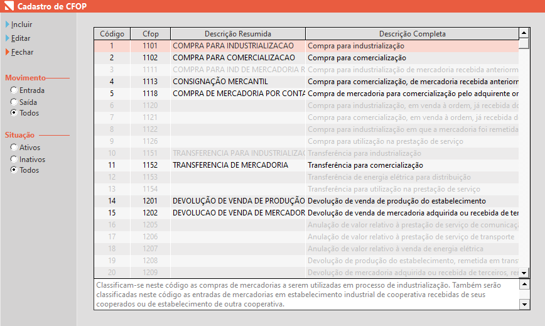Click the table scrollbar up arrow

(524, 33)
